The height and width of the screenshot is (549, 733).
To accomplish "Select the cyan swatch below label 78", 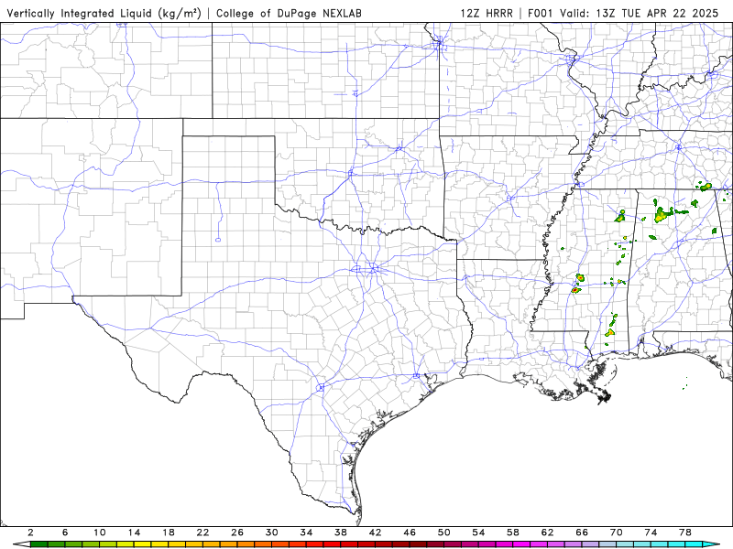I will point(694,544).
